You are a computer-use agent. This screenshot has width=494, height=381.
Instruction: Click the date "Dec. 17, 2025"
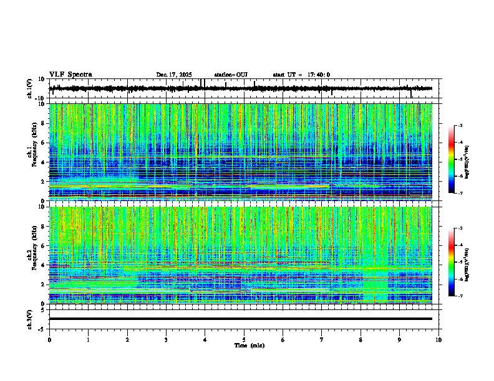[174, 75]
